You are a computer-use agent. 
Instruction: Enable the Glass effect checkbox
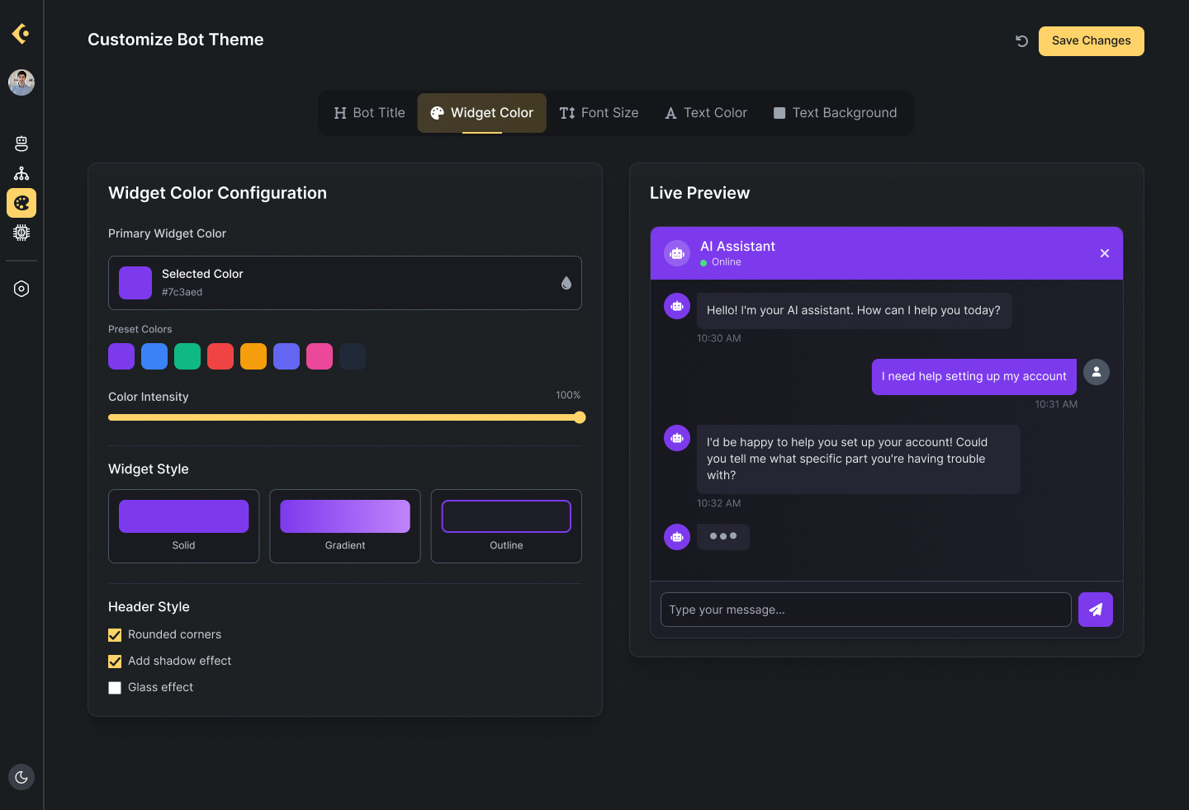[x=115, y=687]
